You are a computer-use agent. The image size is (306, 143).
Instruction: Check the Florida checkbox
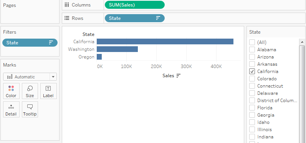[x=252, y=108]
